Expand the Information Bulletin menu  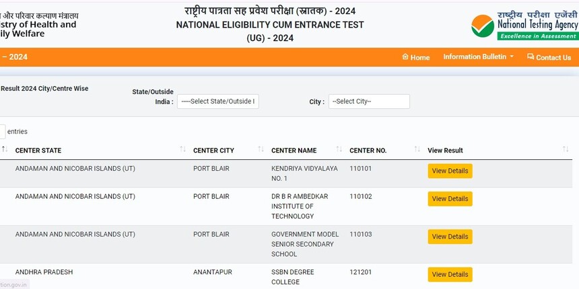tap(478, 56)
